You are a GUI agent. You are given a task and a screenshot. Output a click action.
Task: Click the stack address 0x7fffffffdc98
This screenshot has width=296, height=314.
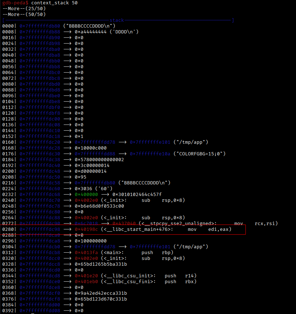click(40, 229)
